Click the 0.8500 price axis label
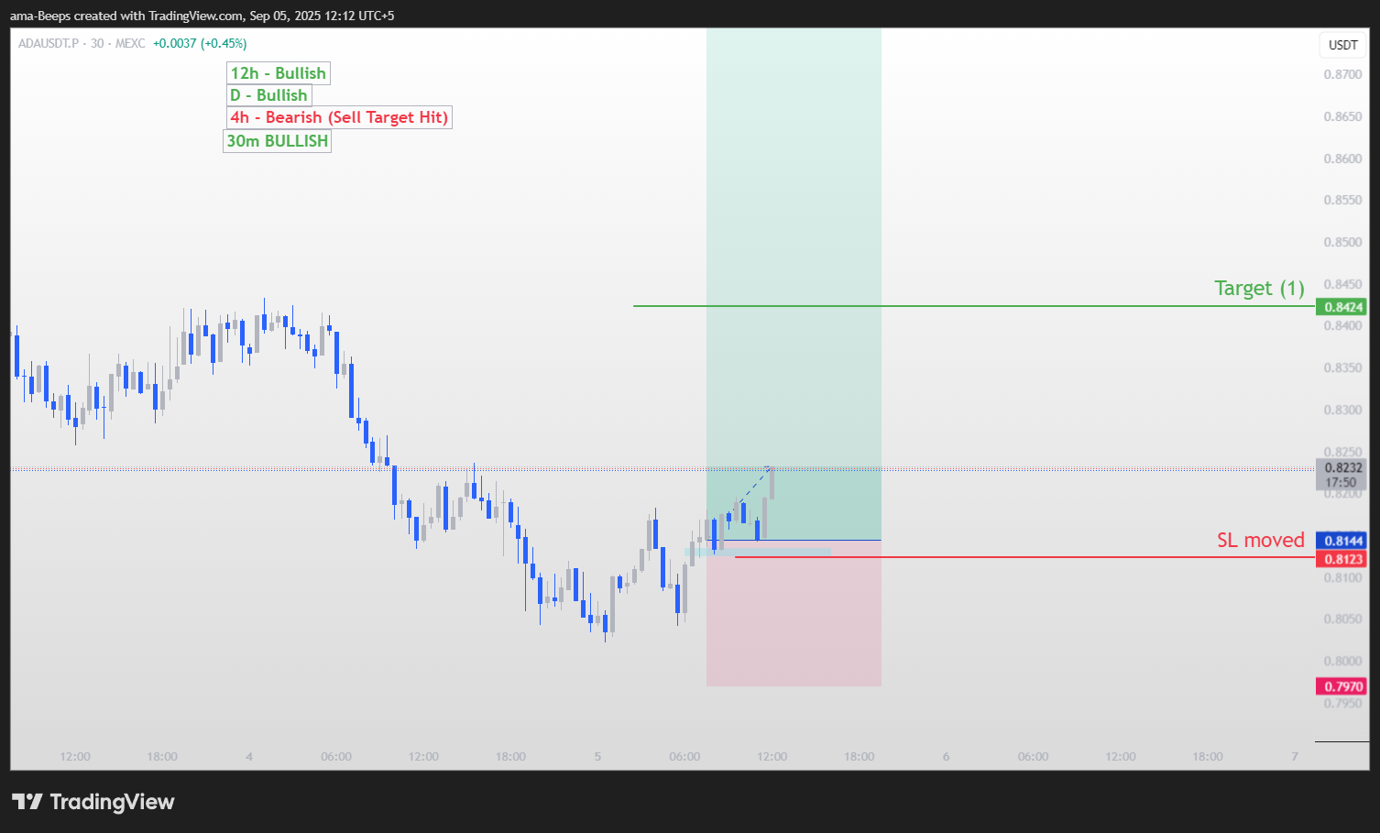Image resolution: width=1380 pixels, height=833 pixels. (x=1342, y=243)
